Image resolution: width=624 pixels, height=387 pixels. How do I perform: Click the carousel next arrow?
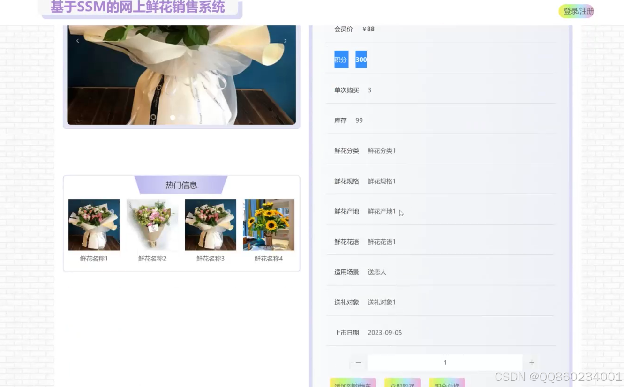(x=285, y=41)
